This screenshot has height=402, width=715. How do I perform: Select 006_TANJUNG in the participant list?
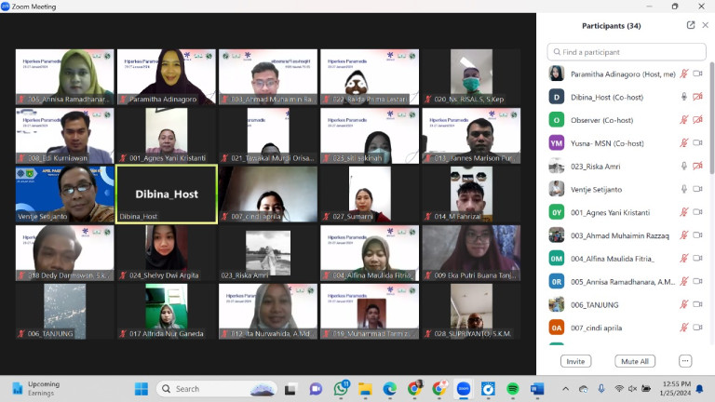pos(596,304)
